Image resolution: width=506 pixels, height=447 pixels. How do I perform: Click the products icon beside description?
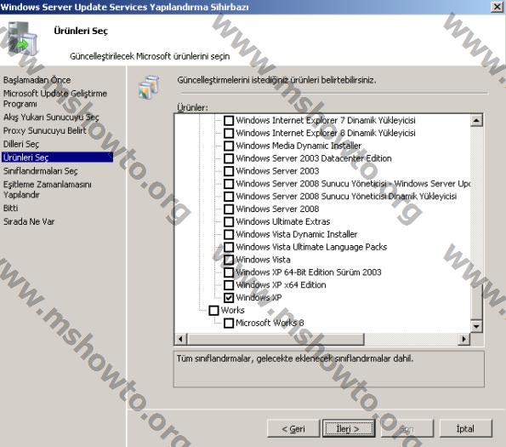click(149, 87)
